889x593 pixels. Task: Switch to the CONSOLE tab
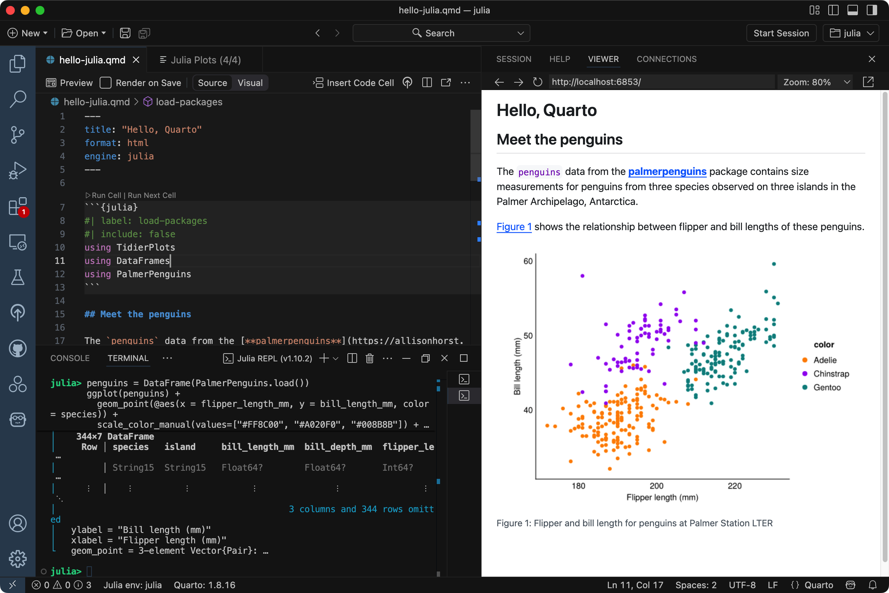(x=70, y=358)
